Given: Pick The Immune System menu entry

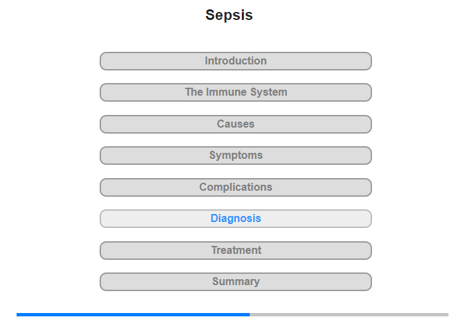Looking at the screenshot, I should (x=236, y=92).
